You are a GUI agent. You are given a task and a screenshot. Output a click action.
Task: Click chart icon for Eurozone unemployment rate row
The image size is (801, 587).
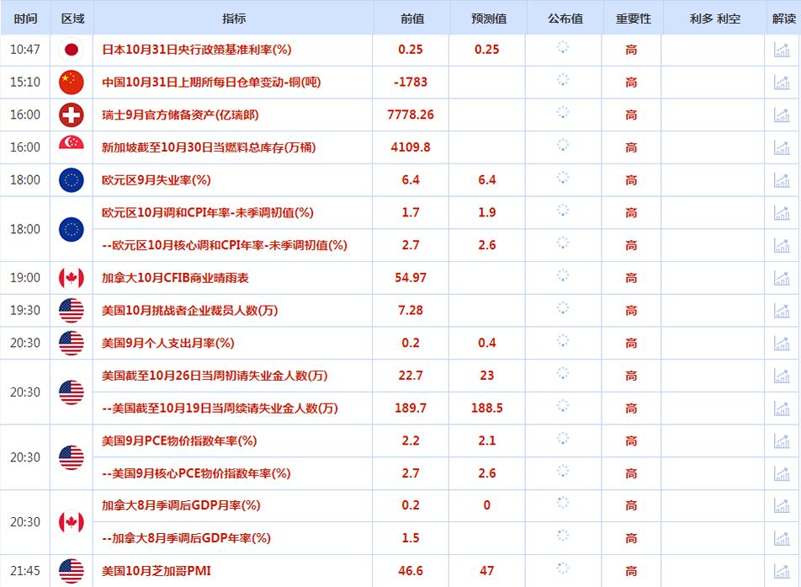point(782,179)
